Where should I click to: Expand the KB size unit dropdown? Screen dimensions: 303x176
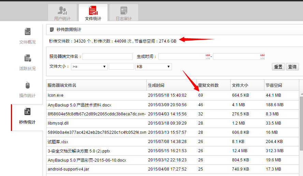click(x=153, y=67)
